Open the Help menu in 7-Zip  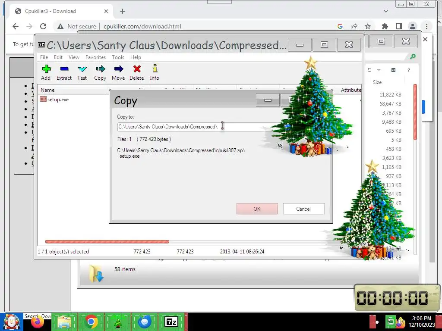136,57
